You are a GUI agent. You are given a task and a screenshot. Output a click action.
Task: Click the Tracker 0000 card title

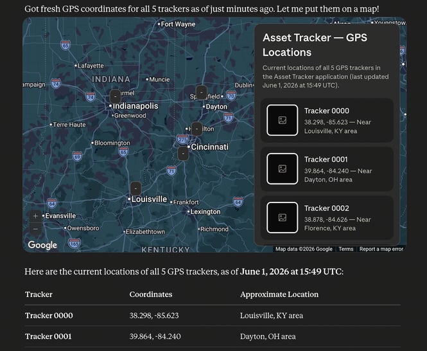pos(327,111)
